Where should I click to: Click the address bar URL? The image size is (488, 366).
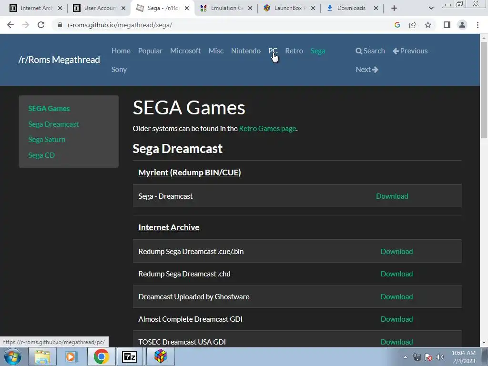[x=120, y=25]
